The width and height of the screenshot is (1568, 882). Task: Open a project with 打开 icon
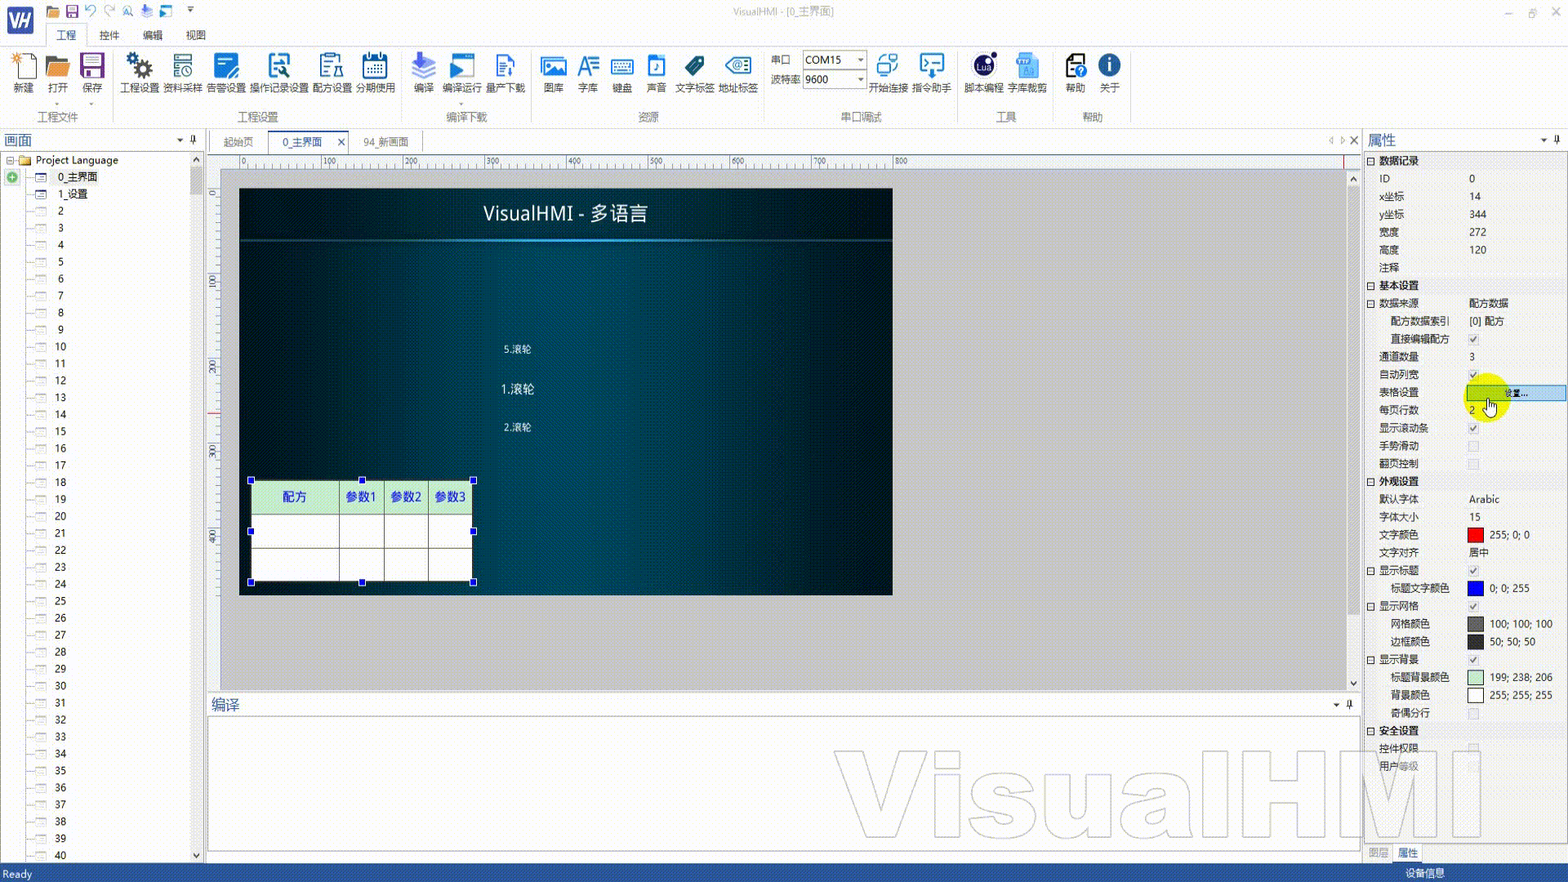tap(57, 73)
